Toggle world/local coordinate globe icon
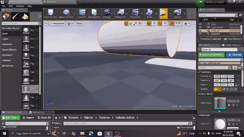The height and width of the screenshot is (137, 244). tap(140, 23)
